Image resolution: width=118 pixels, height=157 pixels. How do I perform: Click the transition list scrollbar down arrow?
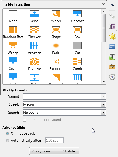(104, 82)
